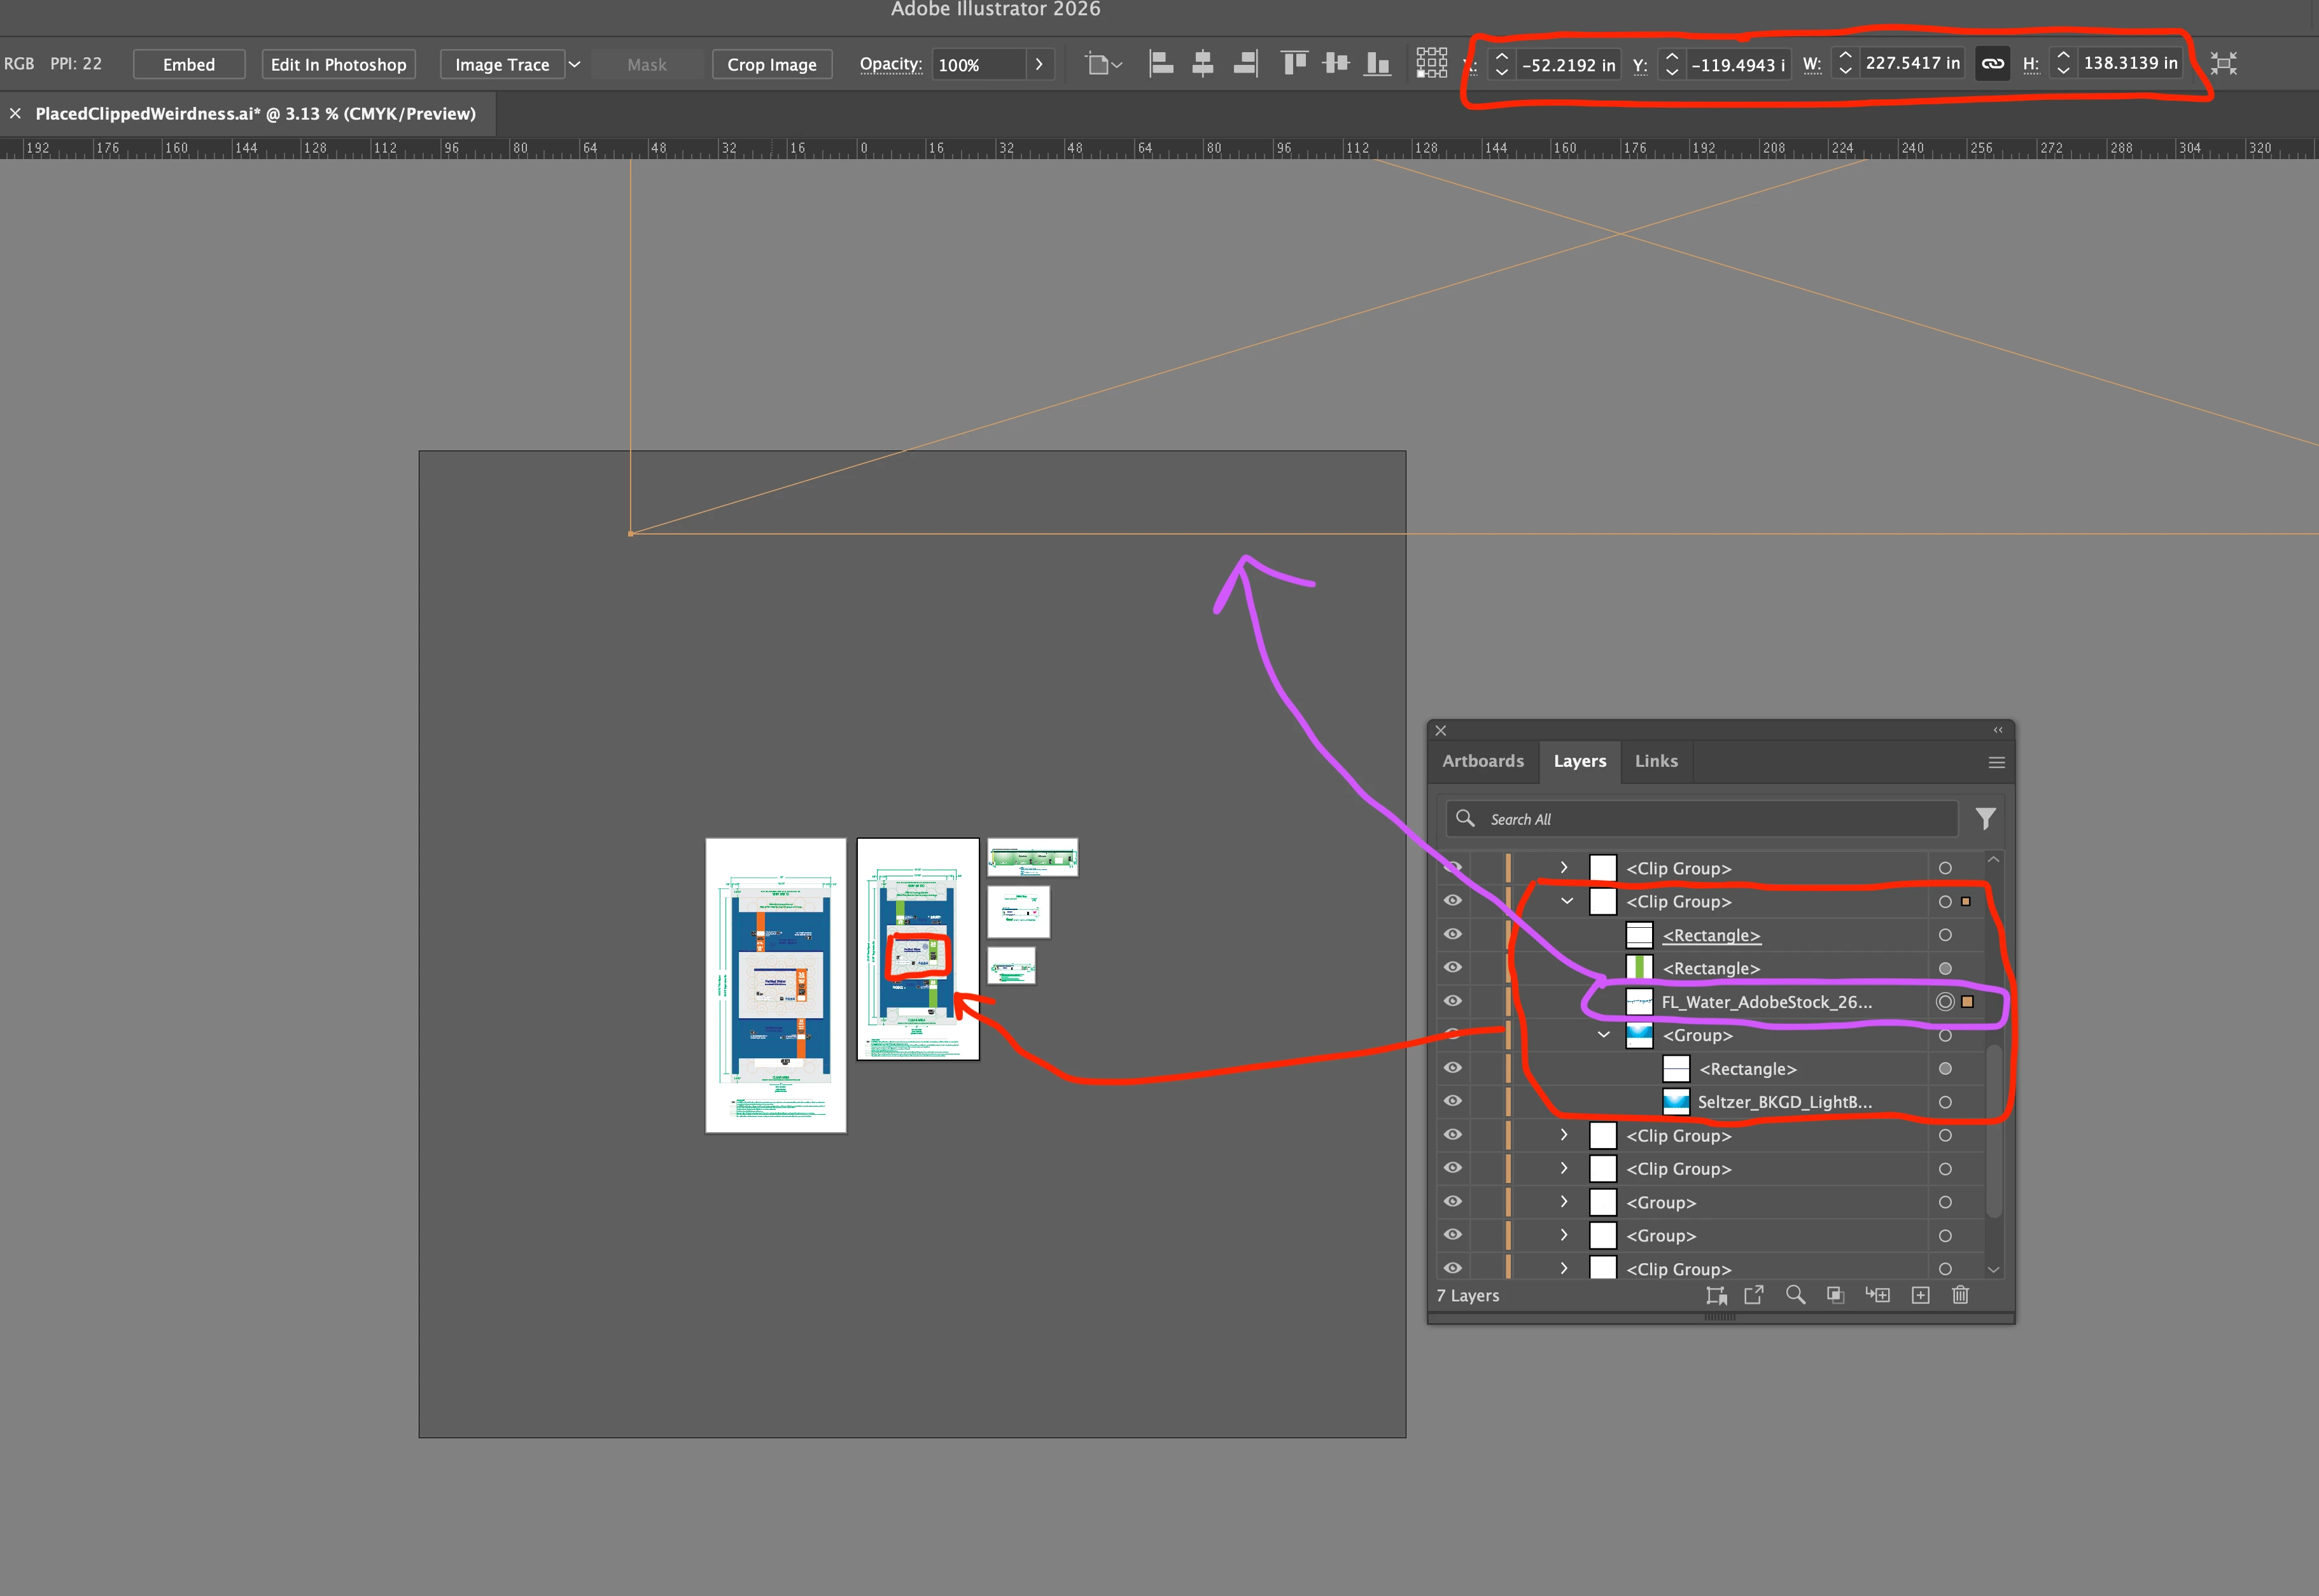Click layers filter funnel icon
This screenshot has height=1596, width=2319.
(1985, 819)
